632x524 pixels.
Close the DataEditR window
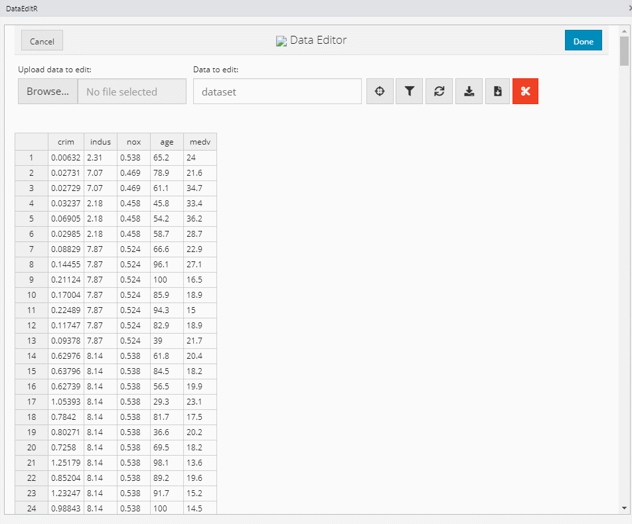[629, 8]
